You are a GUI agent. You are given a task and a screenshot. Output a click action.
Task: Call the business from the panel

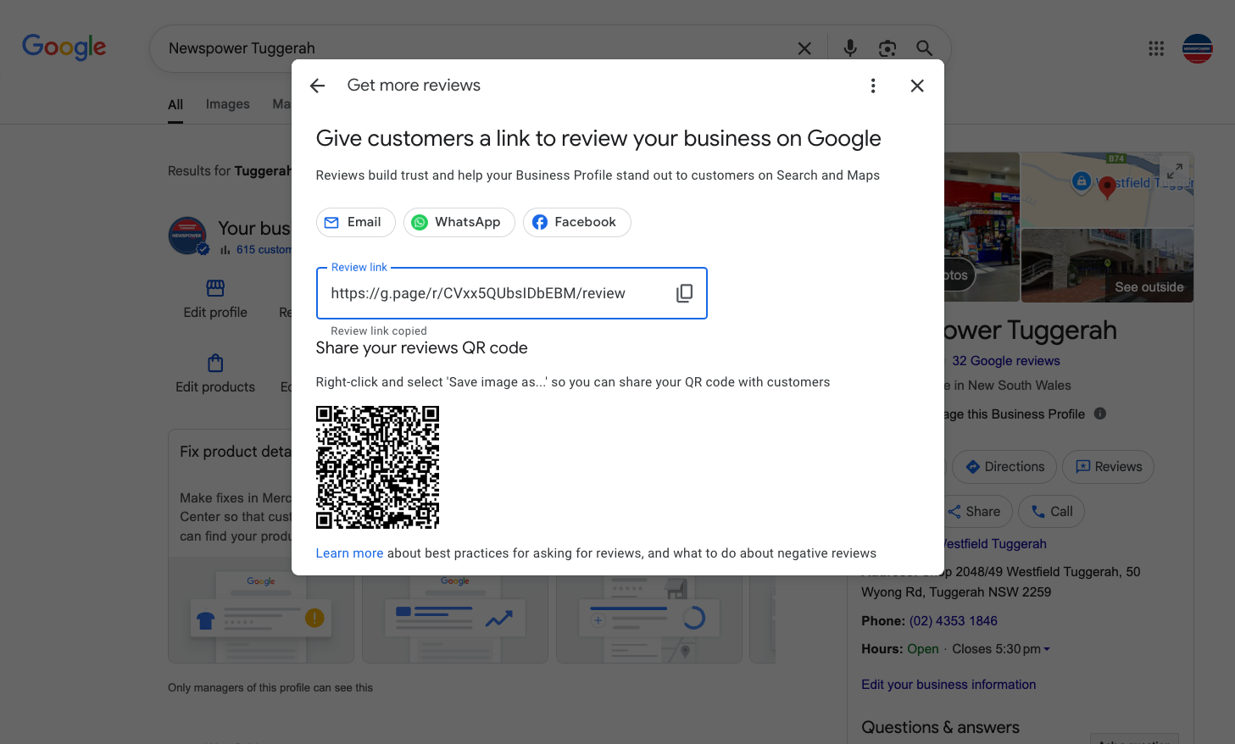tap(1051, 512)
